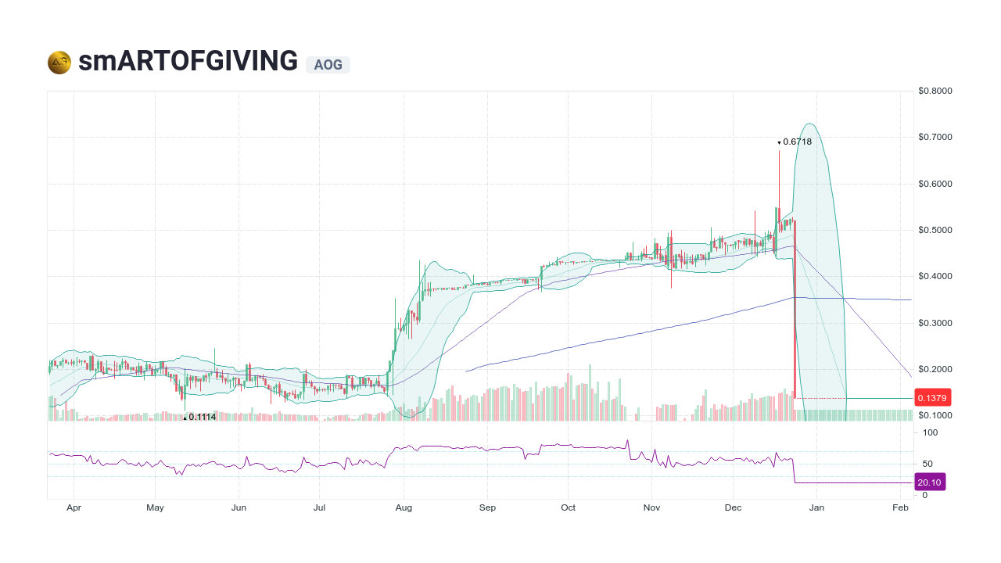Expand the Dec time period on the axis
Screen dimensions: 1001x563
coord(733,507)
